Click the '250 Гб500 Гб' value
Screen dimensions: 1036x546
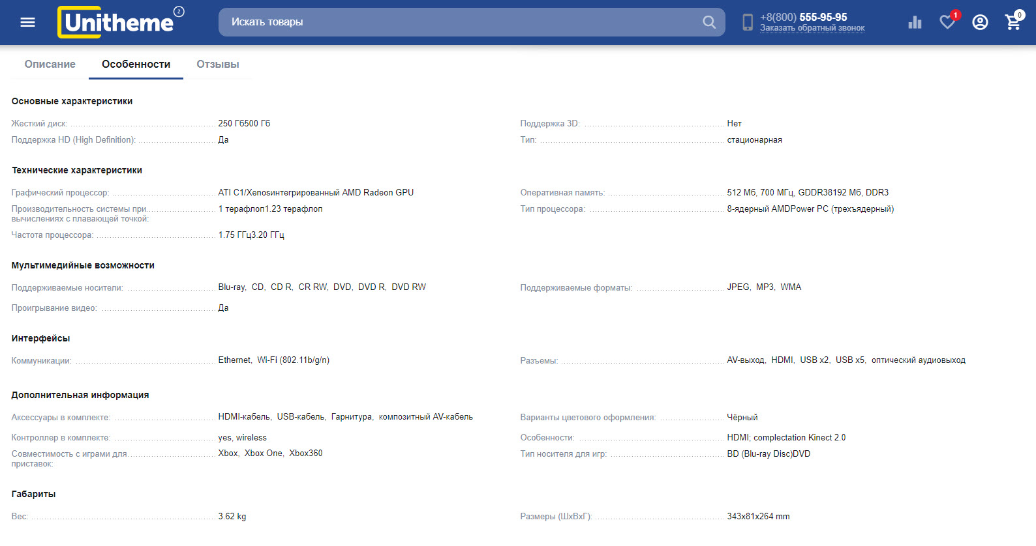[244, 123]
